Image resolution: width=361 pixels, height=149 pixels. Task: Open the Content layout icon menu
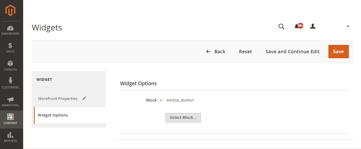coord(10,117)
